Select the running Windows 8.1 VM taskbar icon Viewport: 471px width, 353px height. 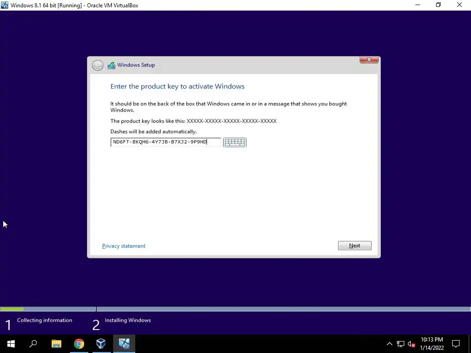pos(124,344)
